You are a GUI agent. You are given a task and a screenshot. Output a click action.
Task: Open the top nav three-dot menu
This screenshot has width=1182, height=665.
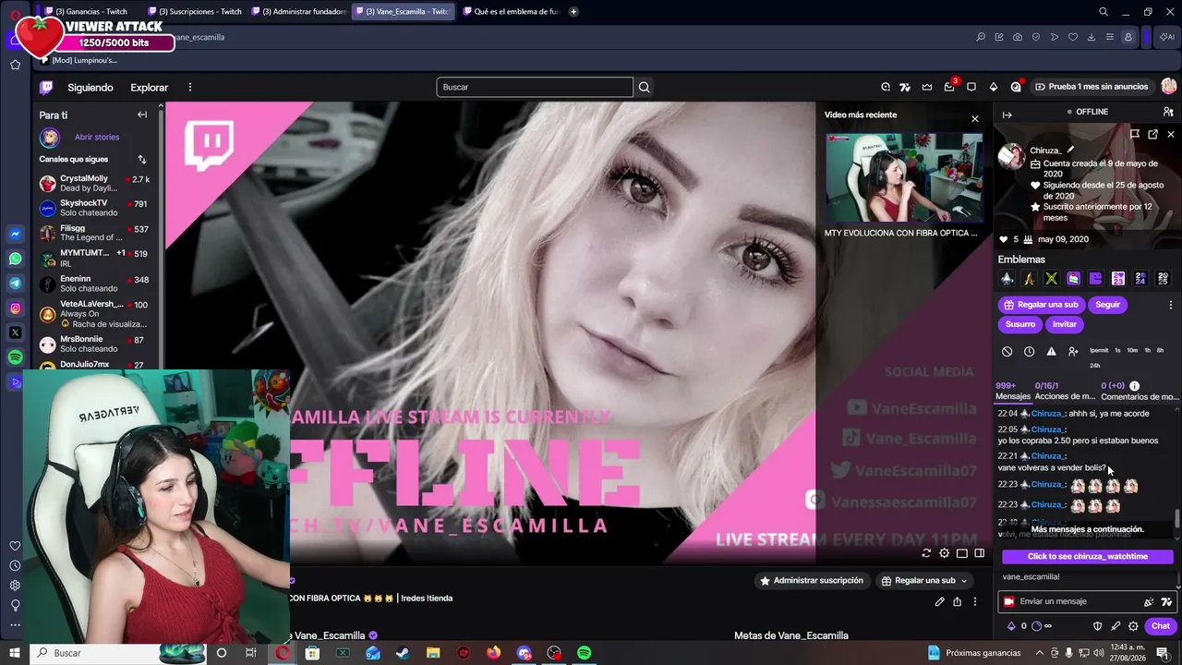pos(190,88)
